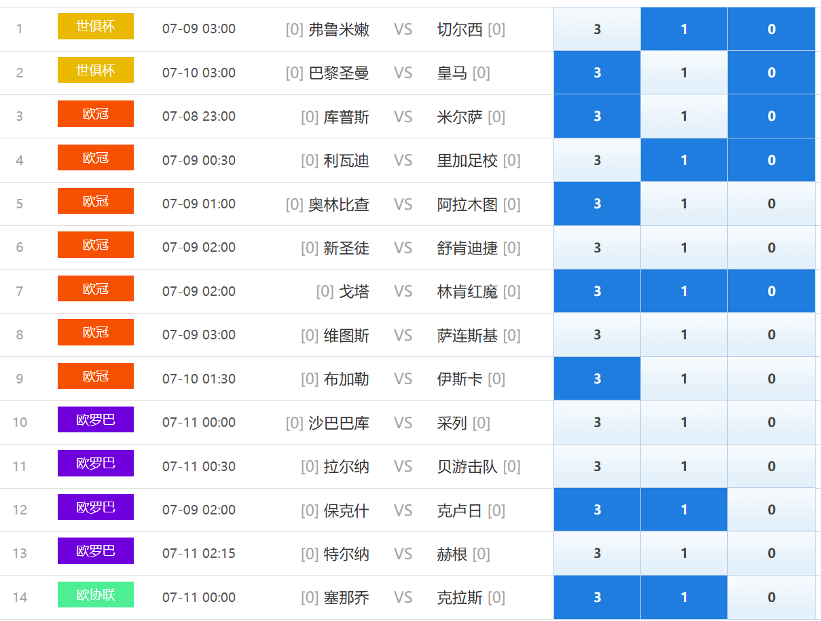
Task: Click the 欧罗巴 tag for 沙巴巴库 match
Action: tap(96, 419)
